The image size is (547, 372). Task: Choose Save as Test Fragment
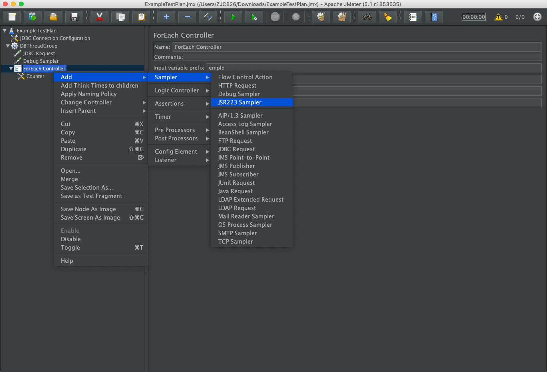101,196
